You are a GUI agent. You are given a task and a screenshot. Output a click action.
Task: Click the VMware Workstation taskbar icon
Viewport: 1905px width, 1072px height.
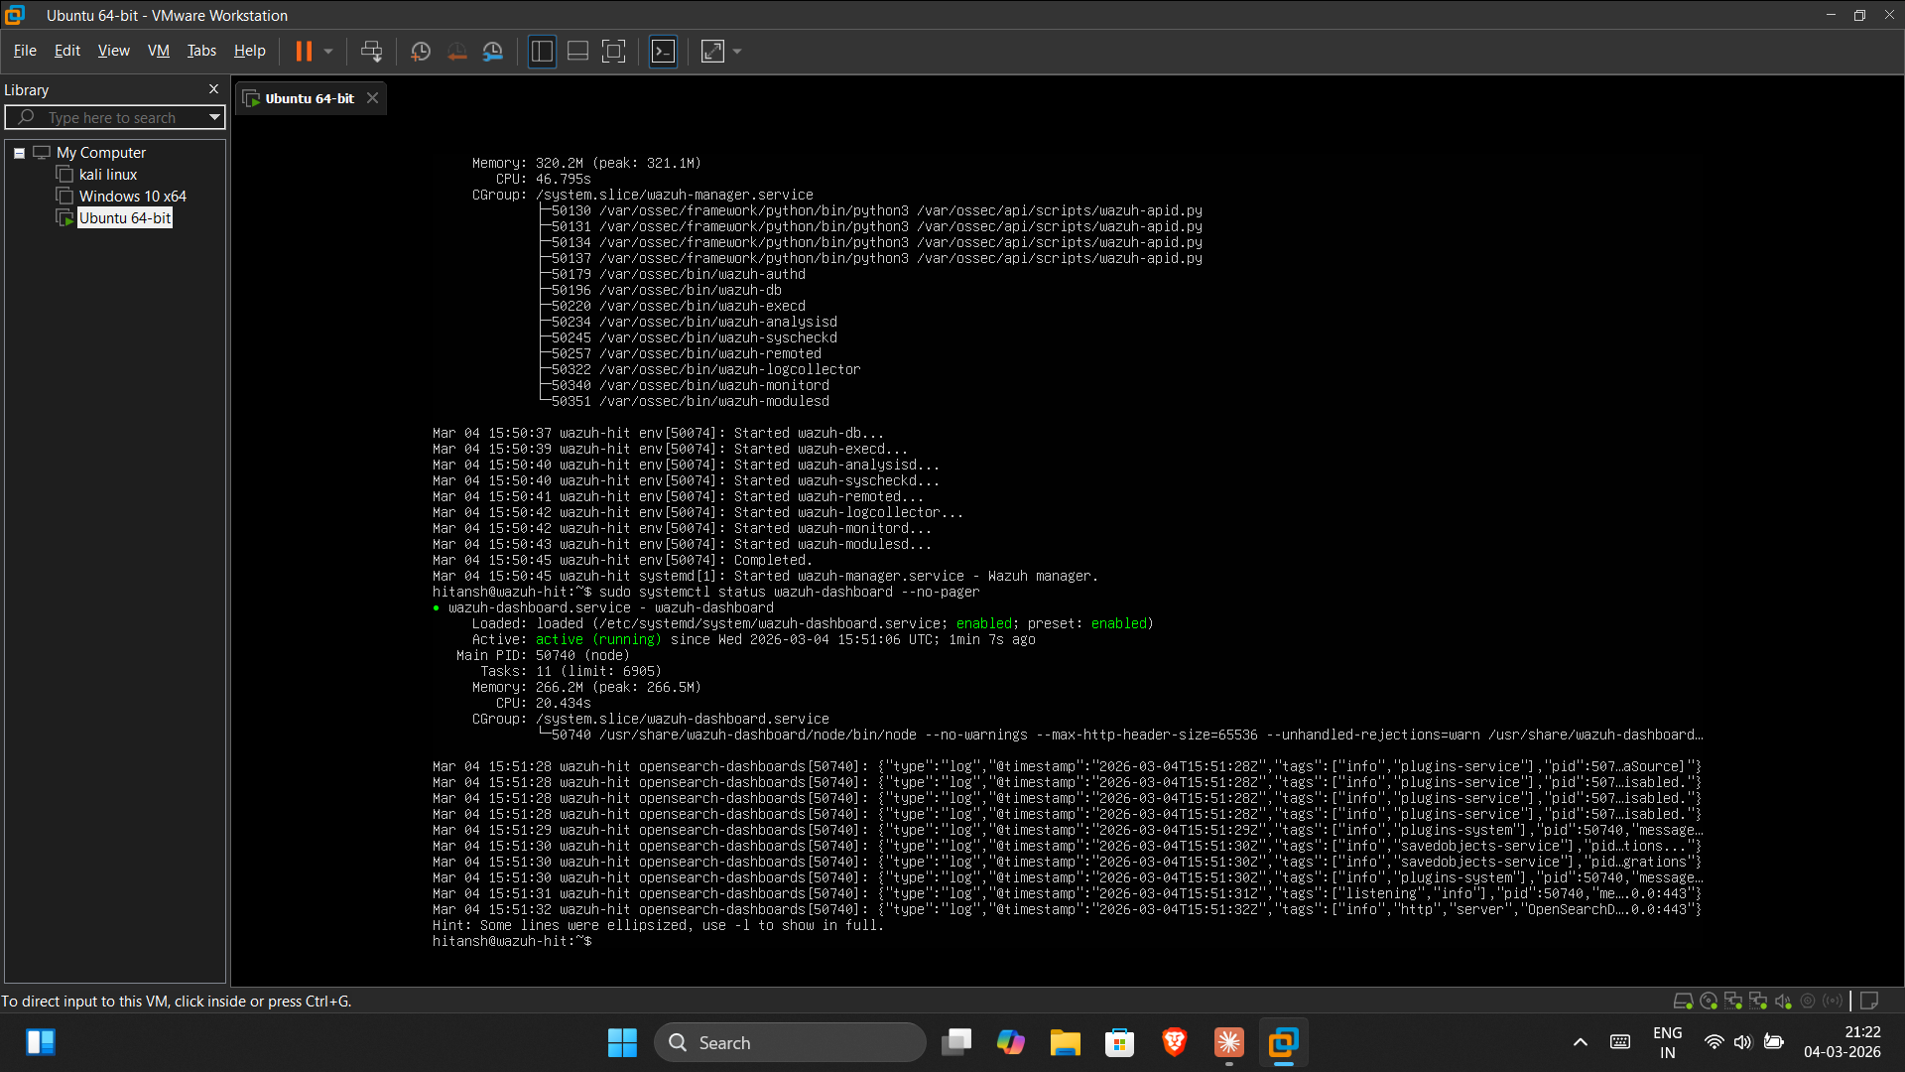tap(1284, 1043)
